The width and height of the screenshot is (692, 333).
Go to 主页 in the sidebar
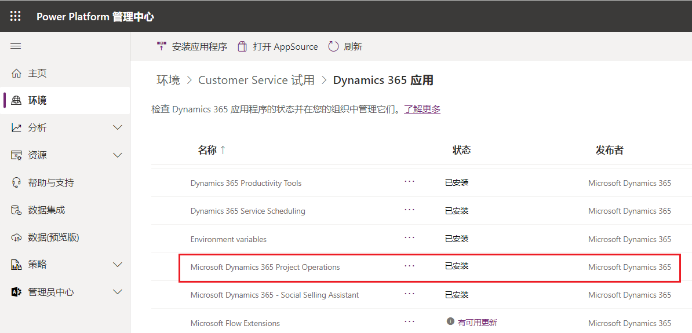point(38,73)
